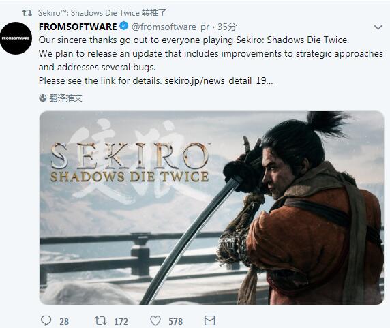Click the 翻译推文 translate tweet link
Image resolution: width=390 pixels, height=328 pixels.
point(65,98)
